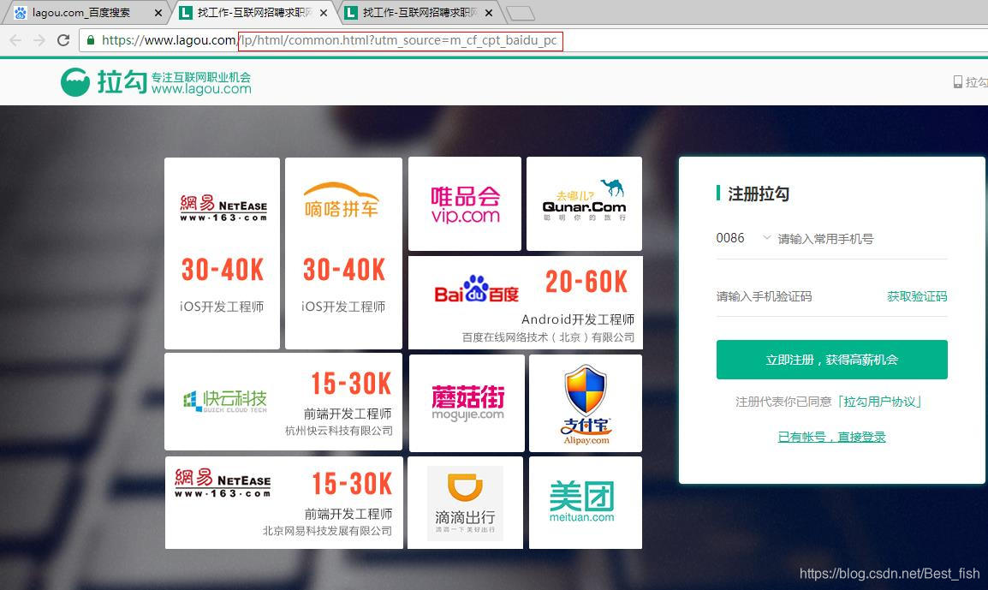This screenshot has width=988, height=590.
Task: Open a new browser tab
Action: 521,13
